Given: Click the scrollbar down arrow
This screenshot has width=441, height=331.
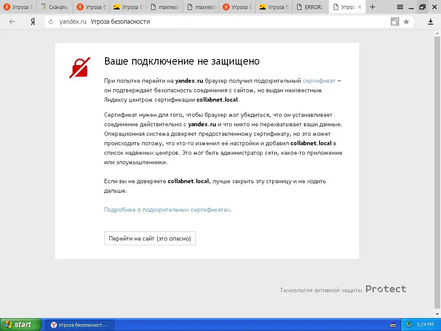Looking at the screenshot, I should tap(438, 314).
